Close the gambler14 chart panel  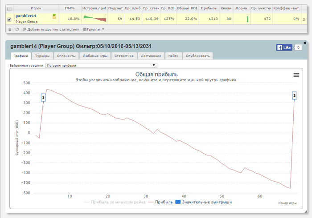click(304, 43)
